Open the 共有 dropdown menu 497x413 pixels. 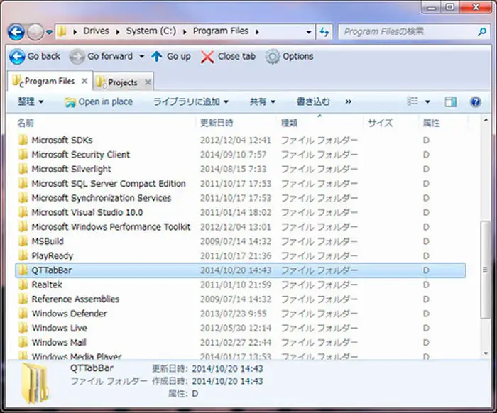[263, 101]
